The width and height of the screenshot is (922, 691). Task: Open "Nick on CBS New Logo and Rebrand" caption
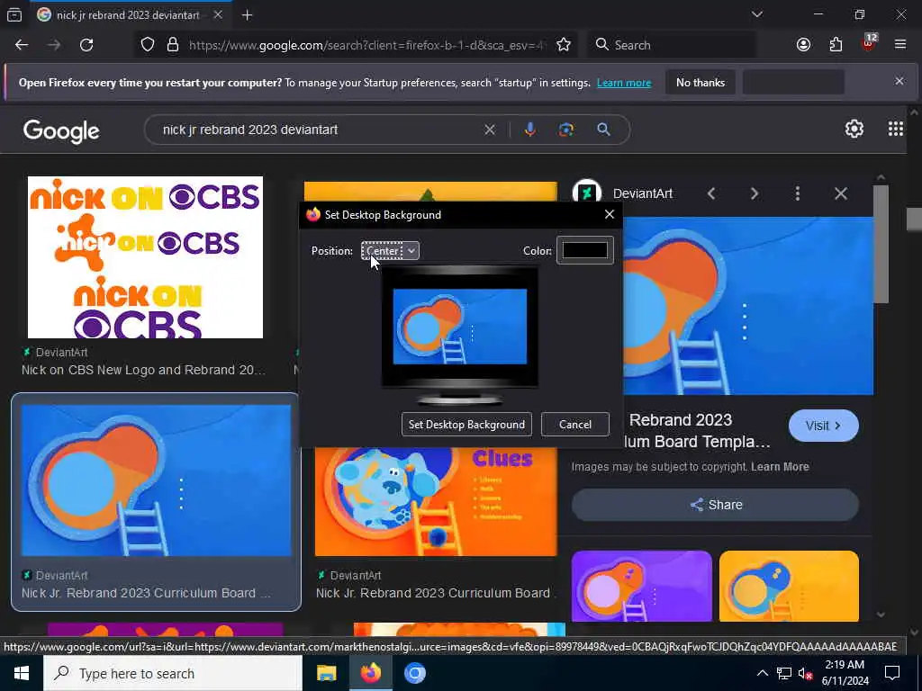[143, 370]
